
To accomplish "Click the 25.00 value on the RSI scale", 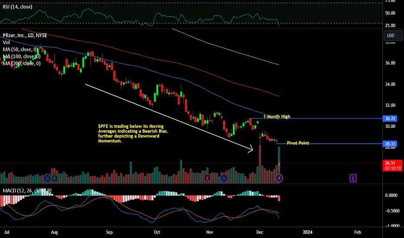I will [390, 25].
